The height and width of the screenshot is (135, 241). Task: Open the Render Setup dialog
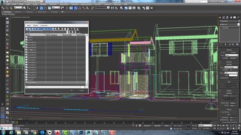point(143,8)
